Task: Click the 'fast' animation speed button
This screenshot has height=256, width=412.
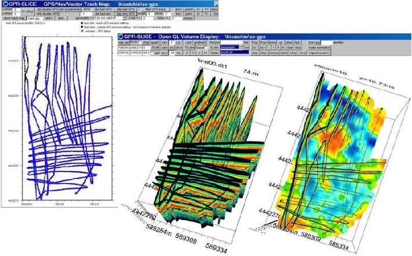Action: pyautogui.click(x=298, y=42)
